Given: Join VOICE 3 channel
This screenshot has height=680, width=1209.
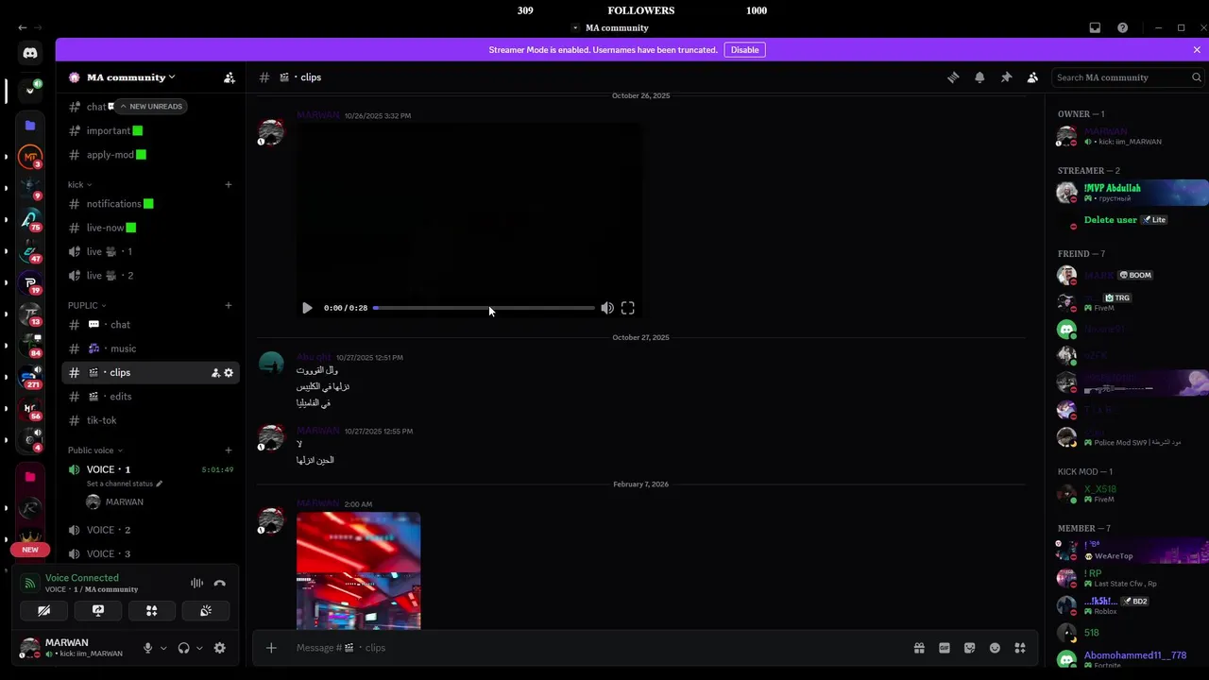Looking at the screenshot, I should (150, 554).
